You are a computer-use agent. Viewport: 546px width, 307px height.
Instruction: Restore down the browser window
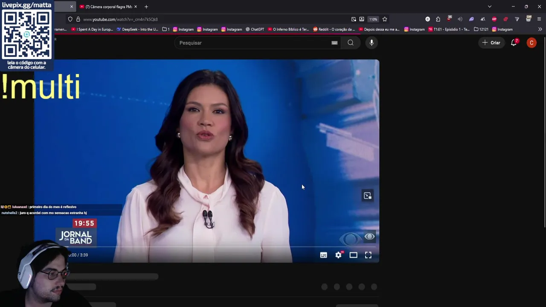[526, 6]
